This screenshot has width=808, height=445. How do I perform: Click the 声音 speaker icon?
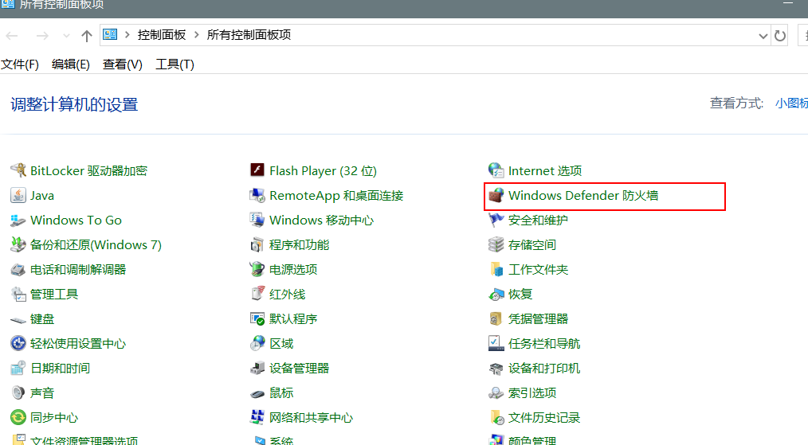(18, 393)
